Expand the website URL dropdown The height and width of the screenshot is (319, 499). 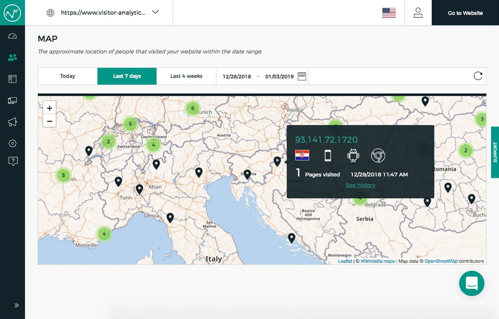click(x=155, y=12)
